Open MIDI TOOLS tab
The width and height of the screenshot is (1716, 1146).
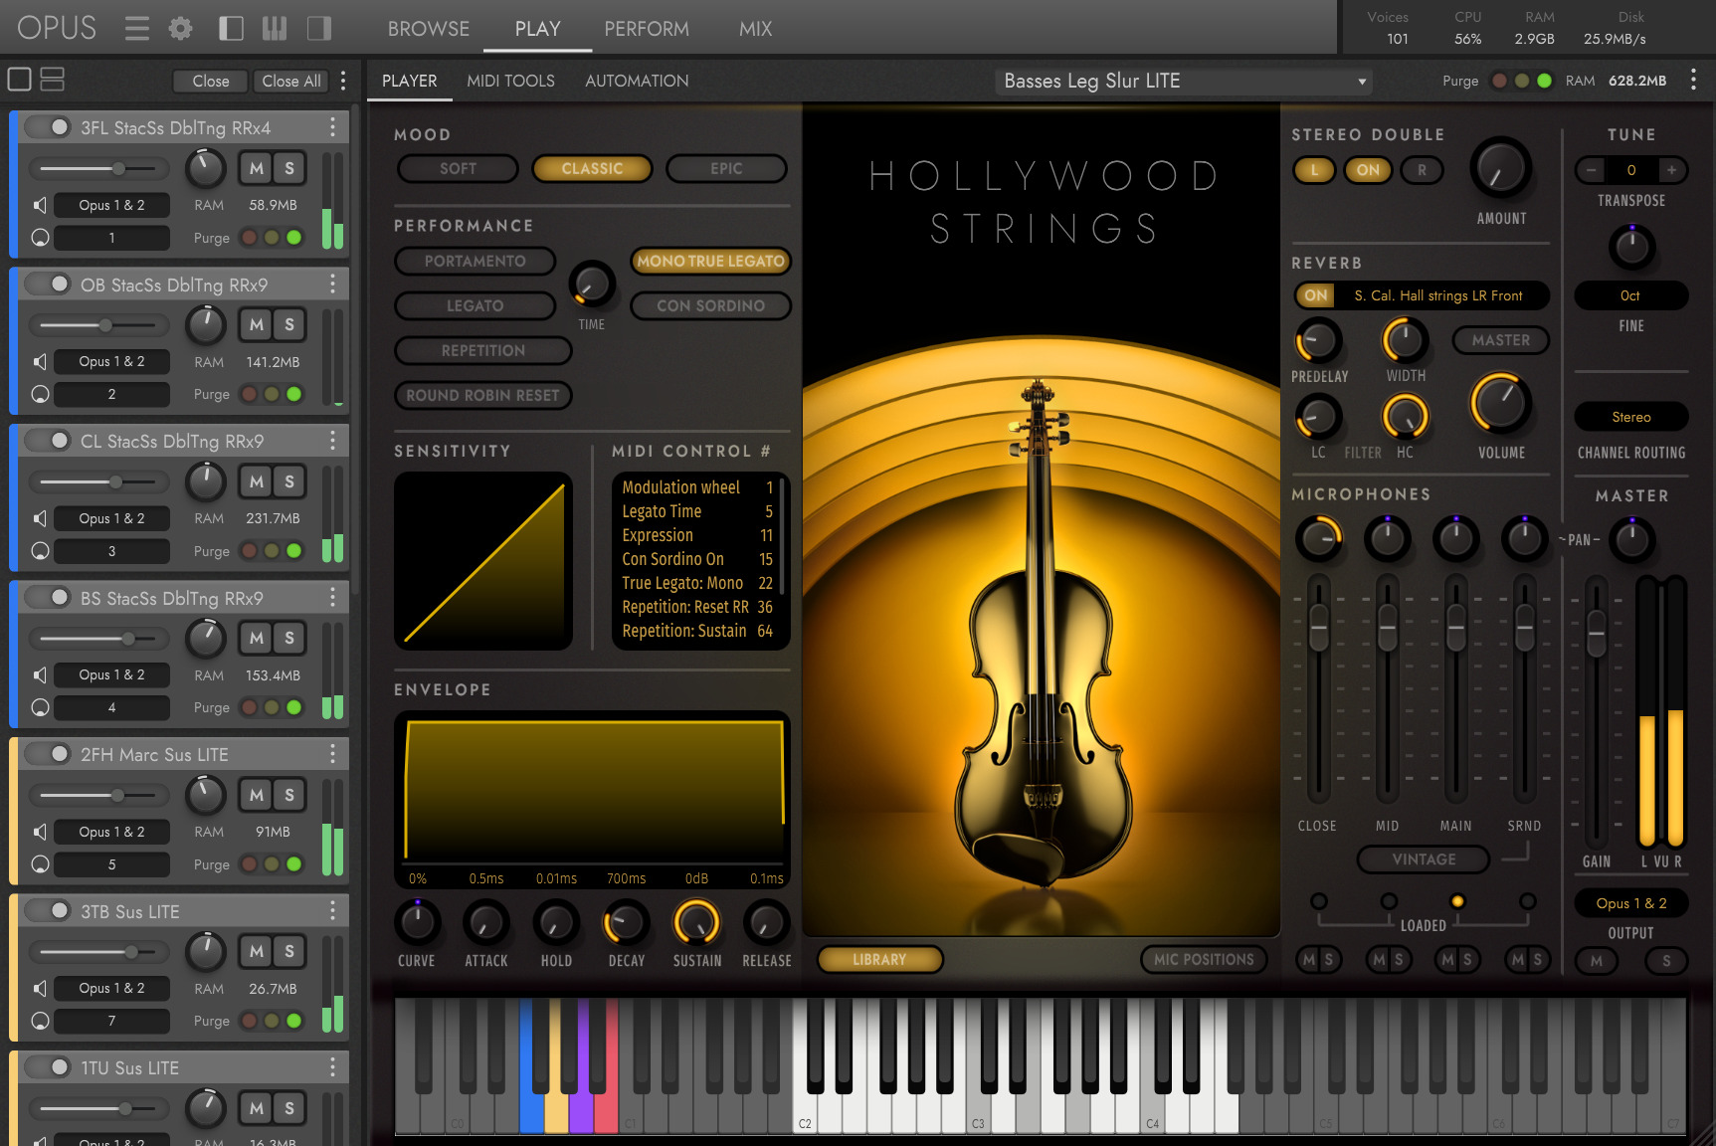(x=511, y=81)
